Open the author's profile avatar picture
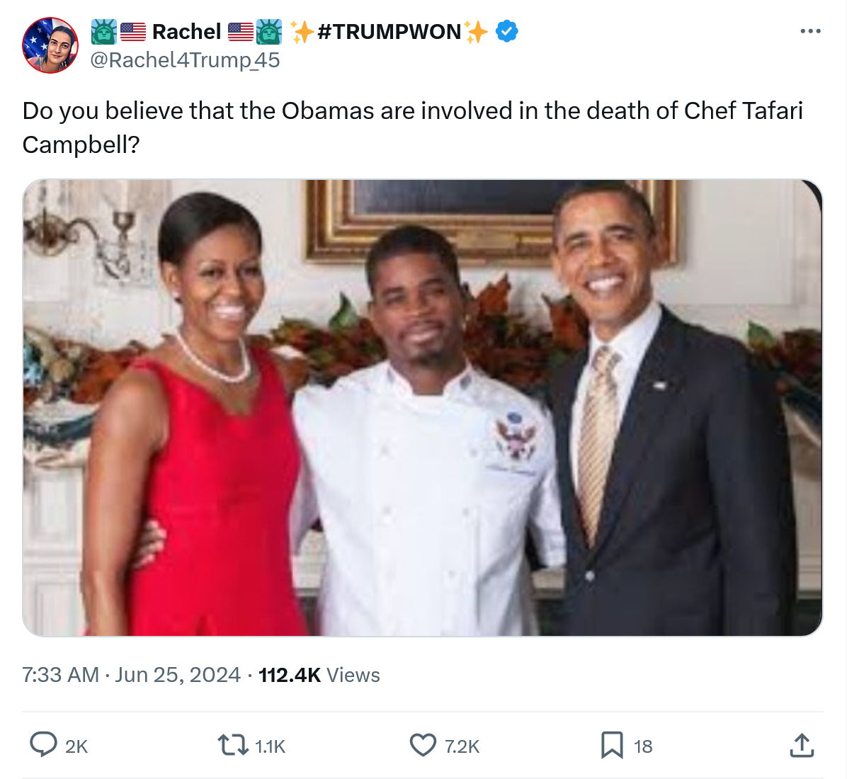The height and width of the screenshot is (779, 847). pos(50,45)
